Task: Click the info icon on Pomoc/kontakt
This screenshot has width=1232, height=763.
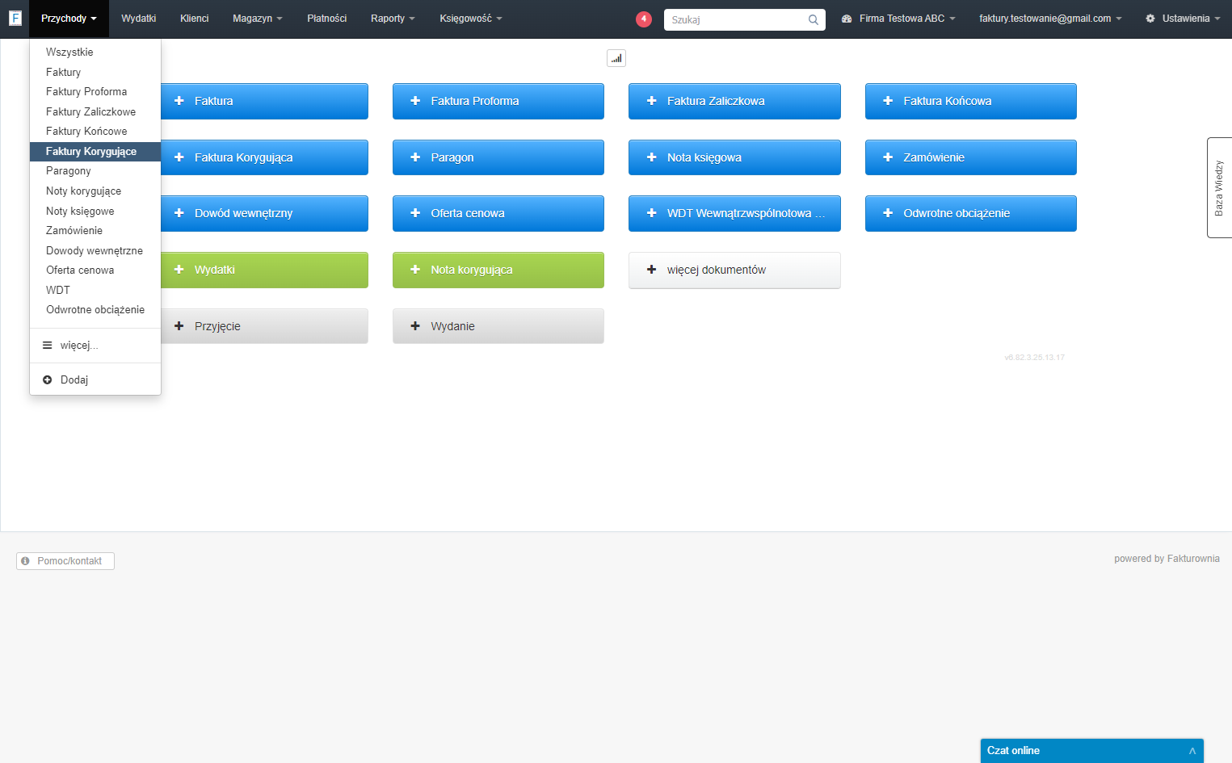Action: 26,560
